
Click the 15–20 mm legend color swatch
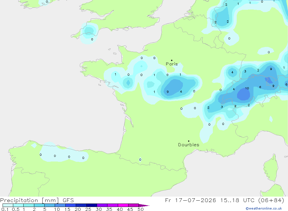71,205
